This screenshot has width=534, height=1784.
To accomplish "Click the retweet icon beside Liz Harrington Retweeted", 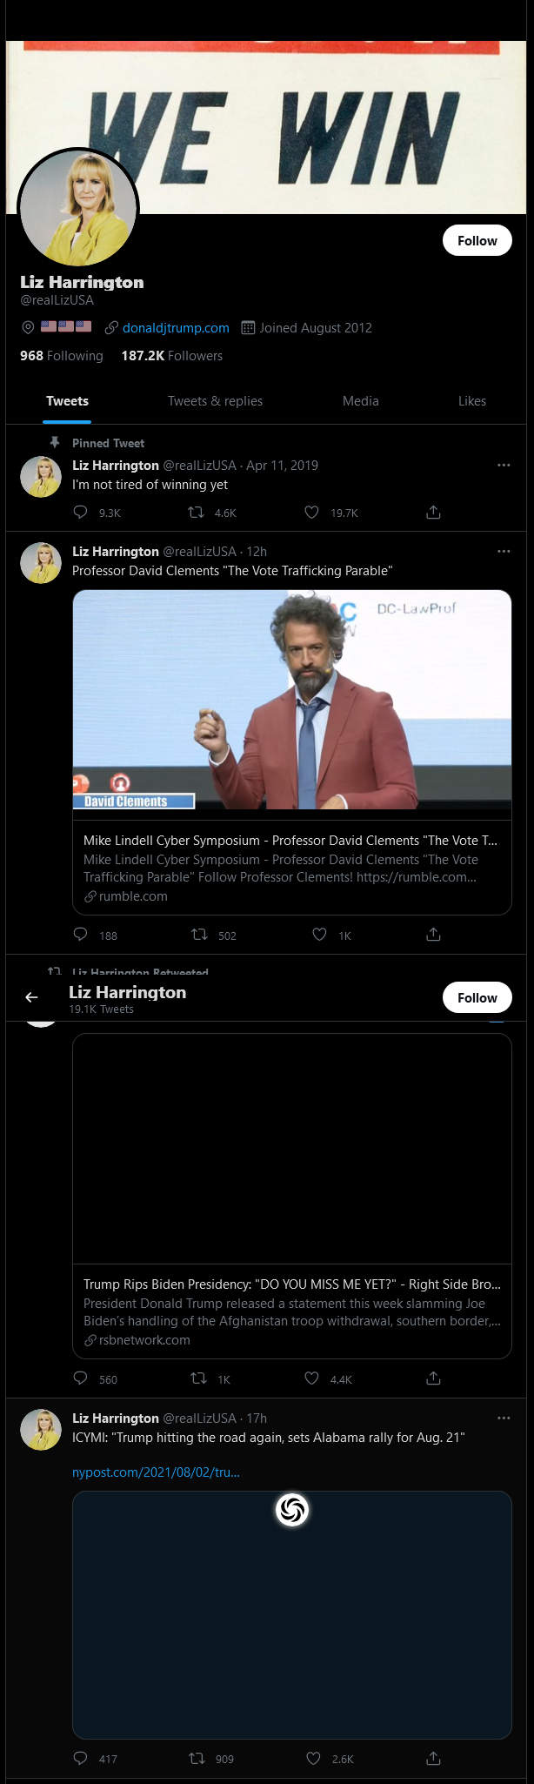I will [55, 971].
